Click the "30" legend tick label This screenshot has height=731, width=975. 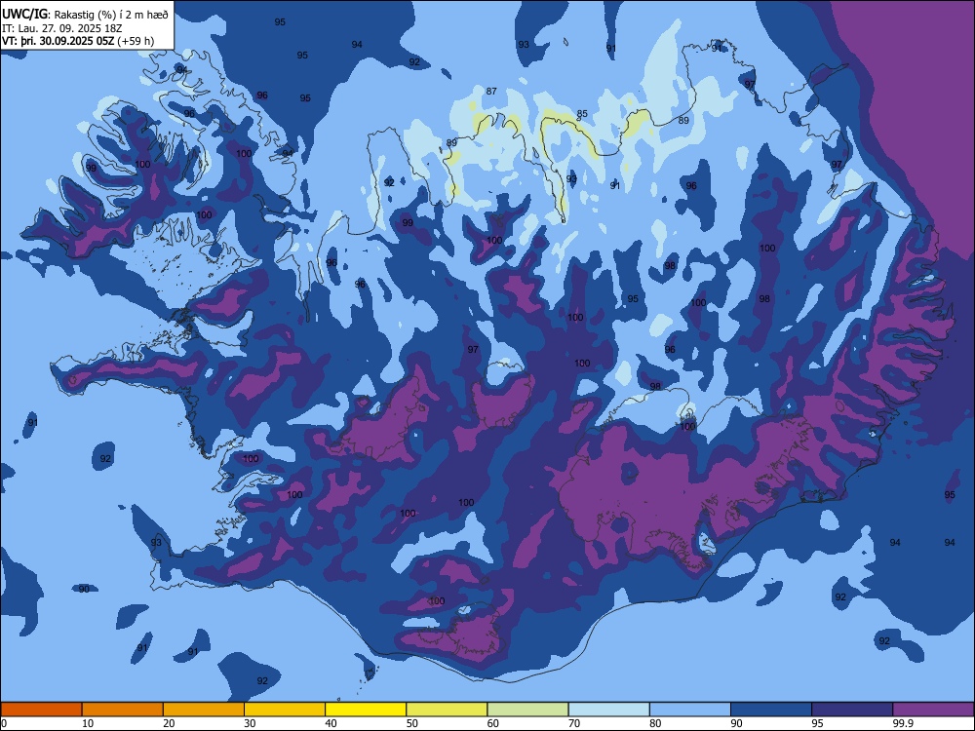pyautogui.click(x=250, y=723)
